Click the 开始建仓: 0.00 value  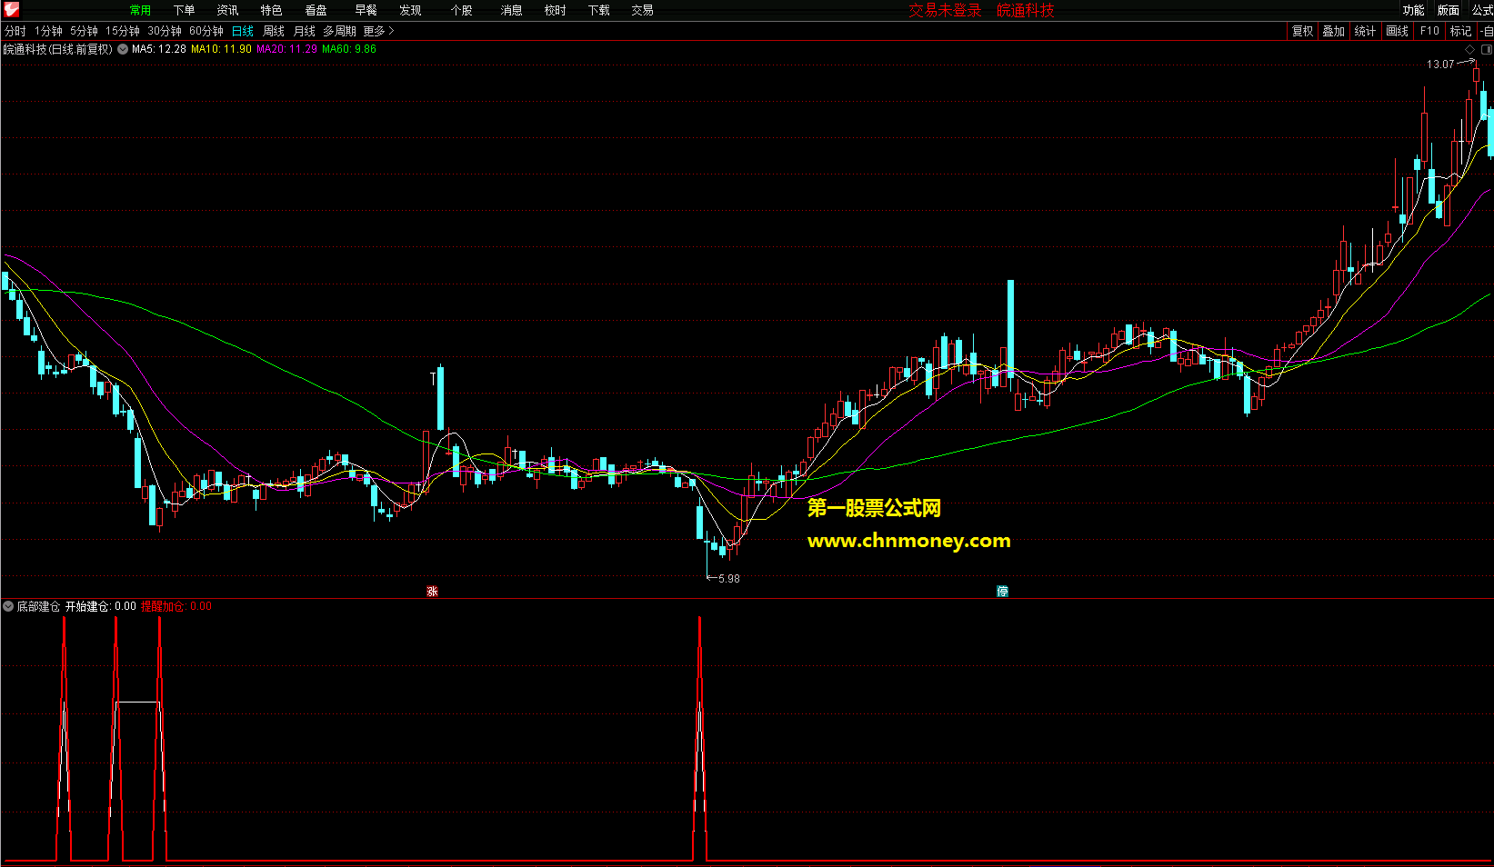[101, 606]
